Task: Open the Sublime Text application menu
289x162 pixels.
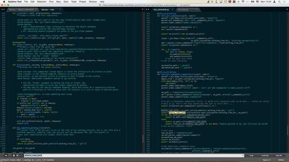Action: click(x=15, y=2)
